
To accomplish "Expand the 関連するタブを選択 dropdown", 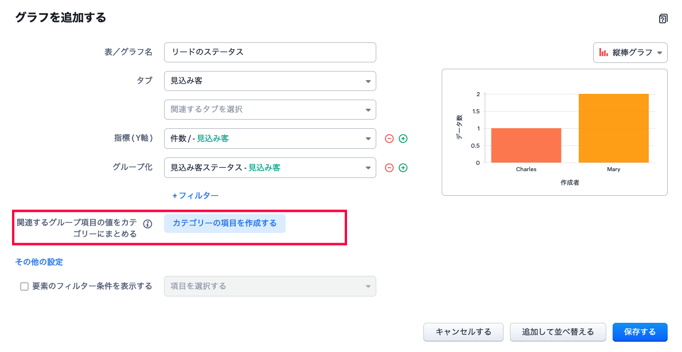I will coord(270,109).
